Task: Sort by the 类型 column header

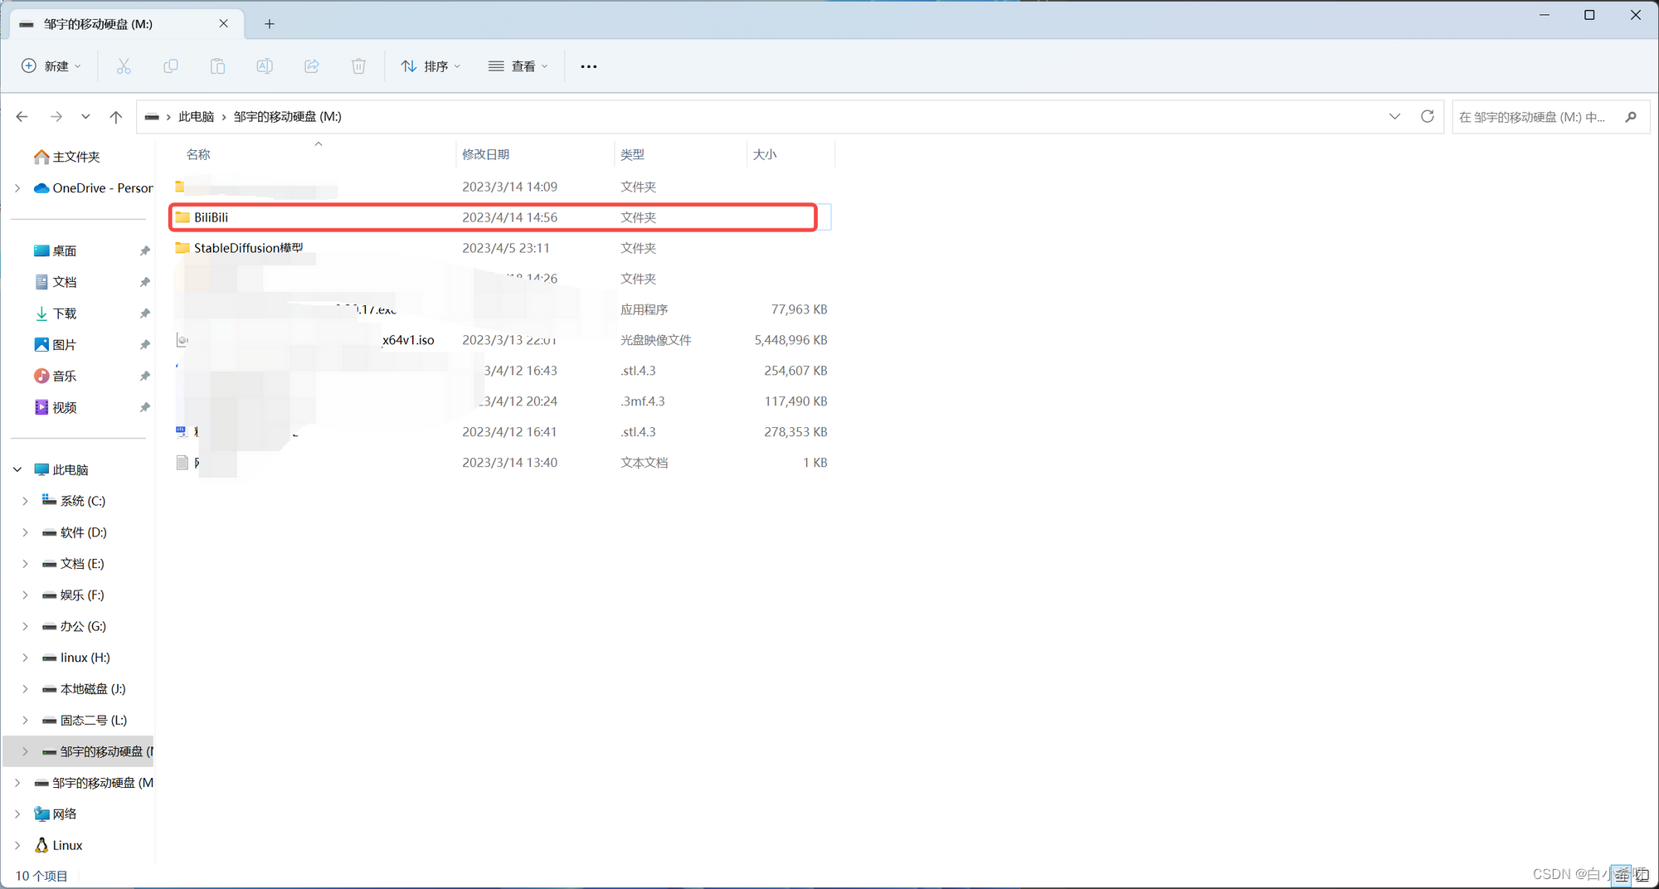Action: (x=632, y=154)
